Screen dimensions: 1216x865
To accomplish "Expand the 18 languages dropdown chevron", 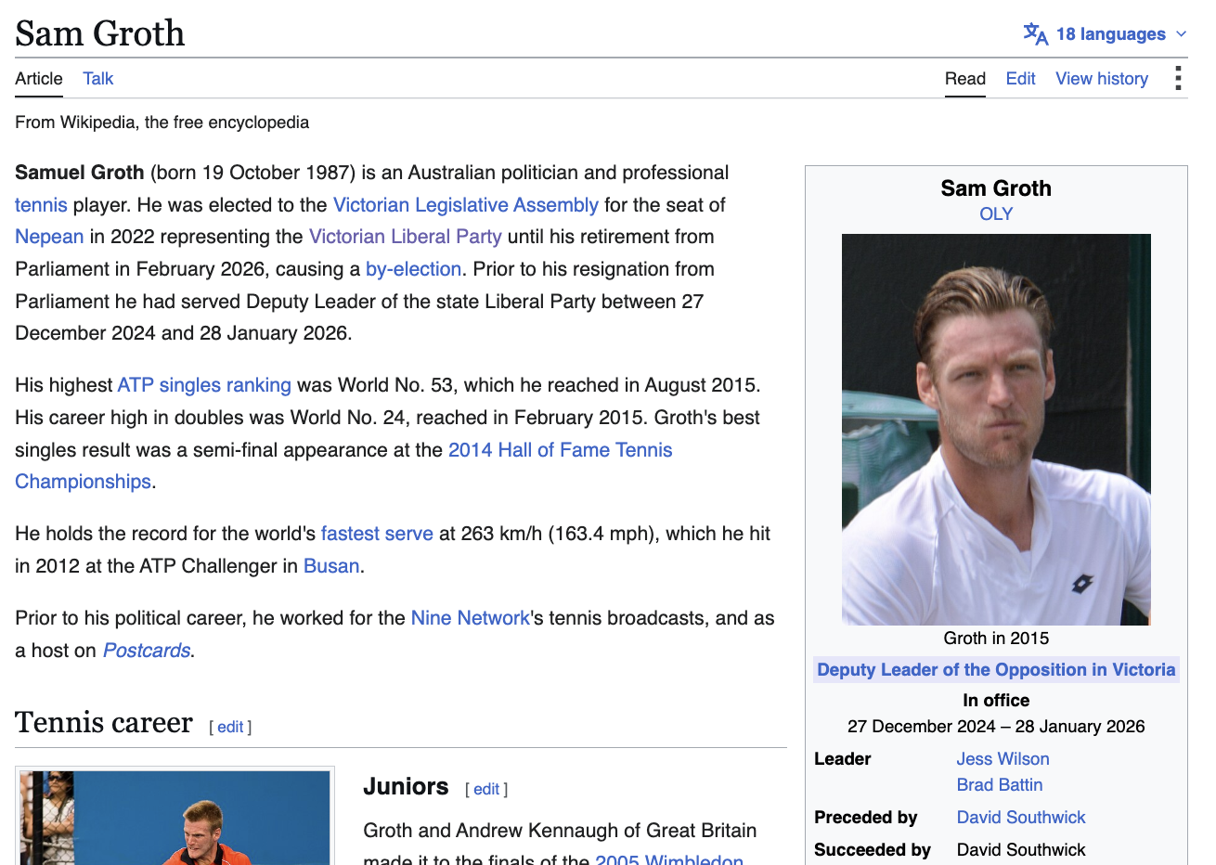I will 1181,34.
